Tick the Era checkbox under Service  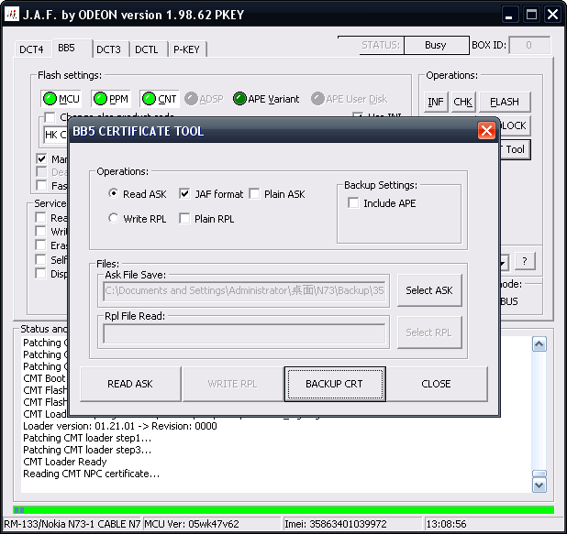(x=40, y=245)
